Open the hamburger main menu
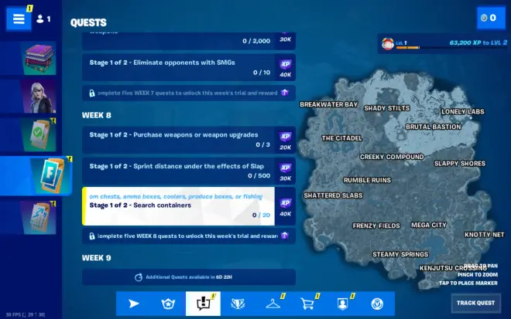This screenshot has width=511, height=319. [x=18, y=19]
